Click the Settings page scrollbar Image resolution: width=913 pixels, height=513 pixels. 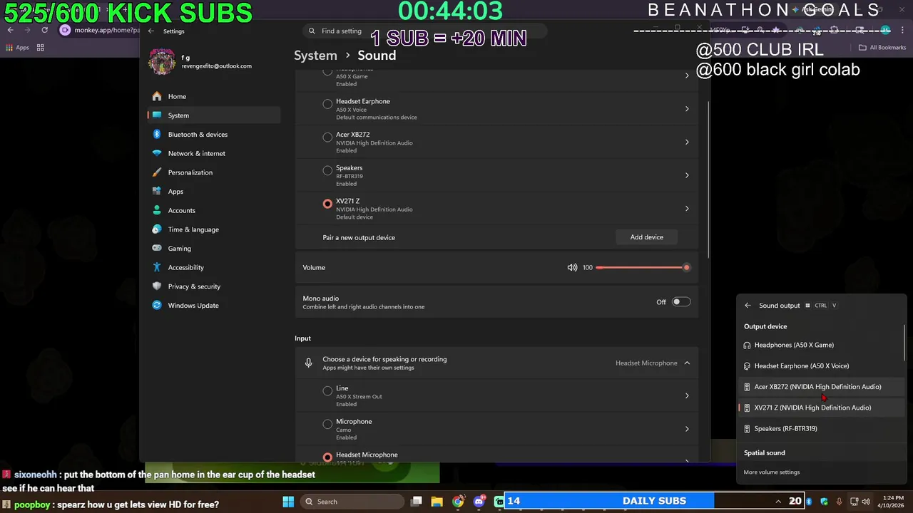coord(708,180)
